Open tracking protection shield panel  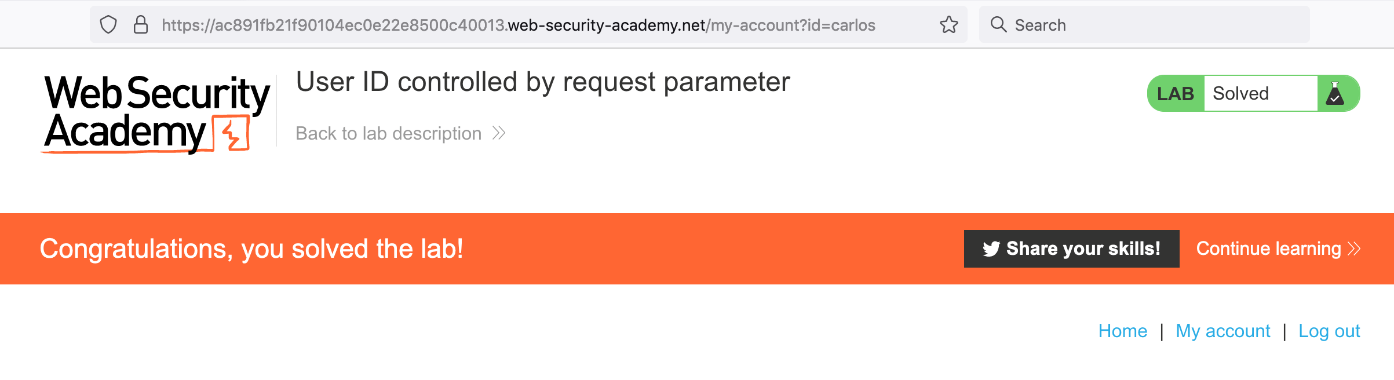pos(110,24)
